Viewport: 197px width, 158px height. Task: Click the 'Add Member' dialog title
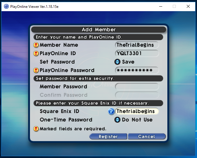[99, 30]
